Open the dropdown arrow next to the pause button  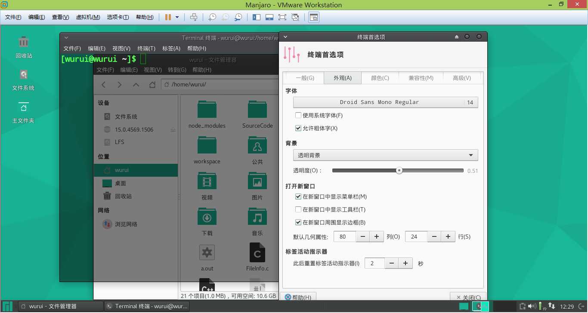[x=177, y=17]
